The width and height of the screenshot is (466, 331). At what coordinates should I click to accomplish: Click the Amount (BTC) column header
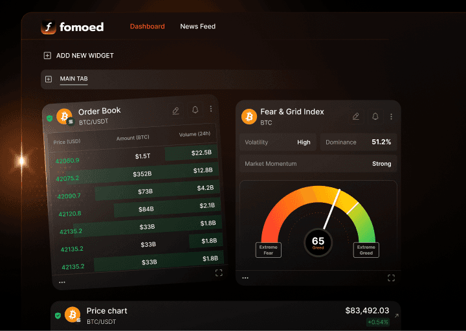133,138
